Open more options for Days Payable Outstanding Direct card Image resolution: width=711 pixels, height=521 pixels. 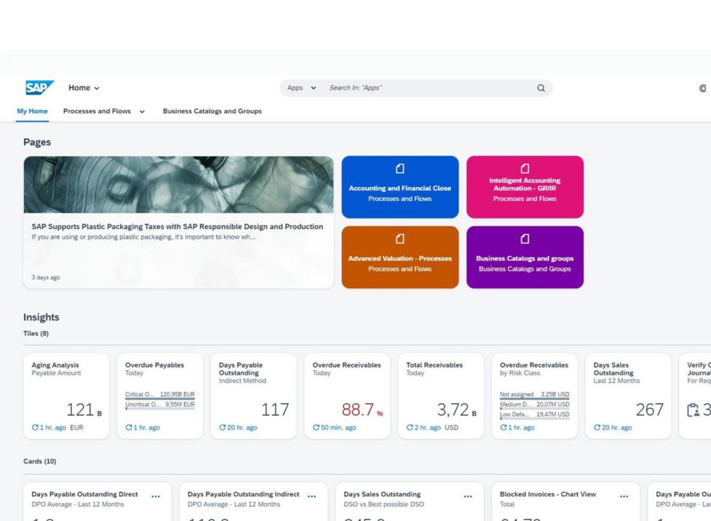[x=155, y=496]
